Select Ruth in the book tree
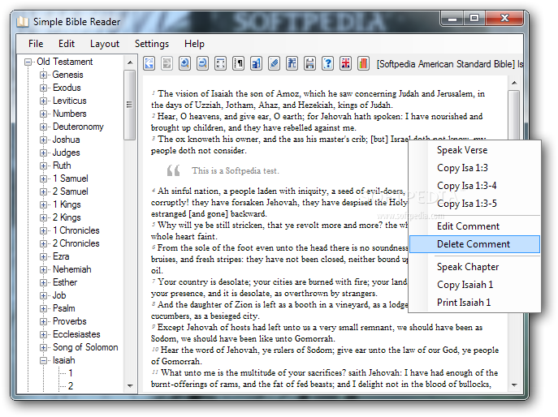 pyautogui.click(x=62, y=166)
